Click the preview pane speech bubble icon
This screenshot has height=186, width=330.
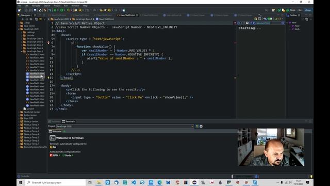click(x=247, y=23)
